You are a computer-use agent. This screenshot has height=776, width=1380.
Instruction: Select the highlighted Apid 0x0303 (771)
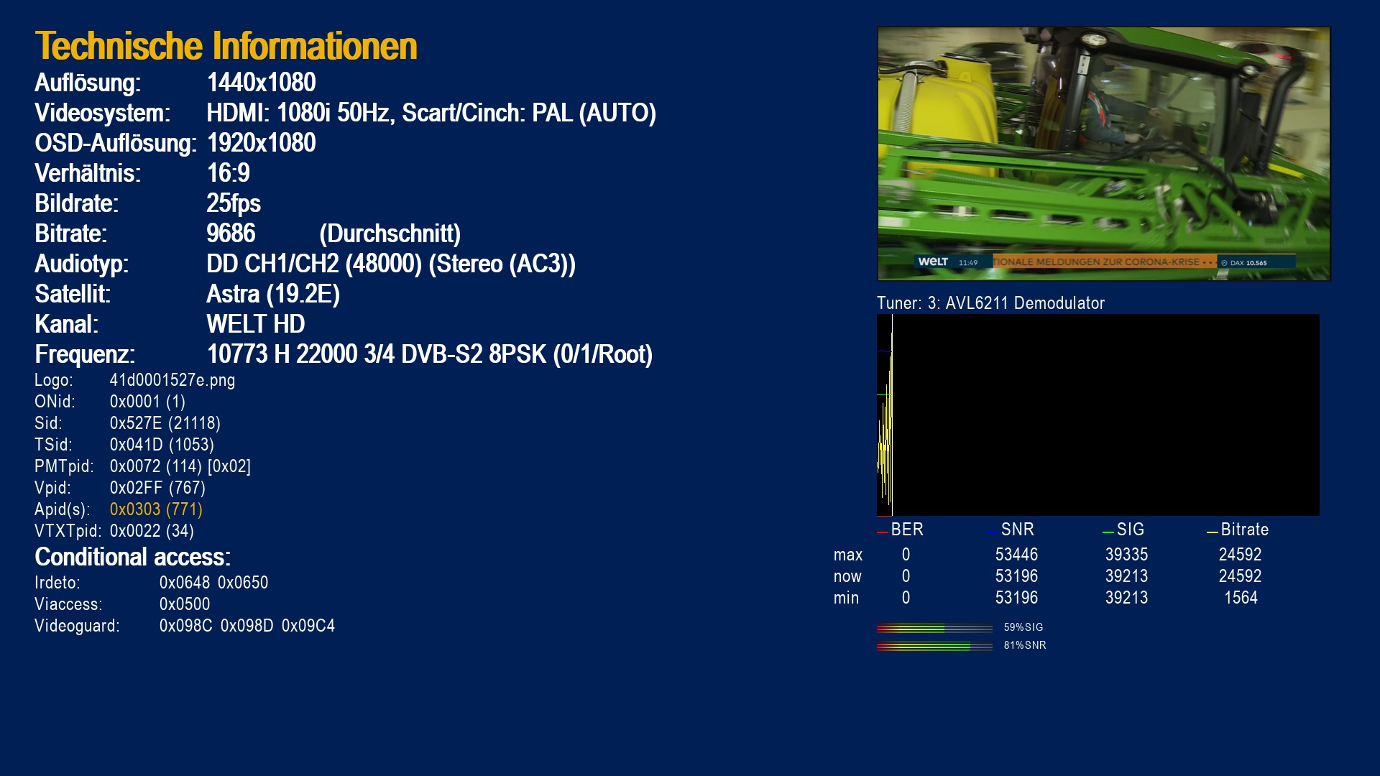point(156,509)
